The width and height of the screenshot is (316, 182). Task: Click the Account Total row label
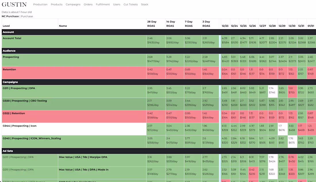point(12,38)
